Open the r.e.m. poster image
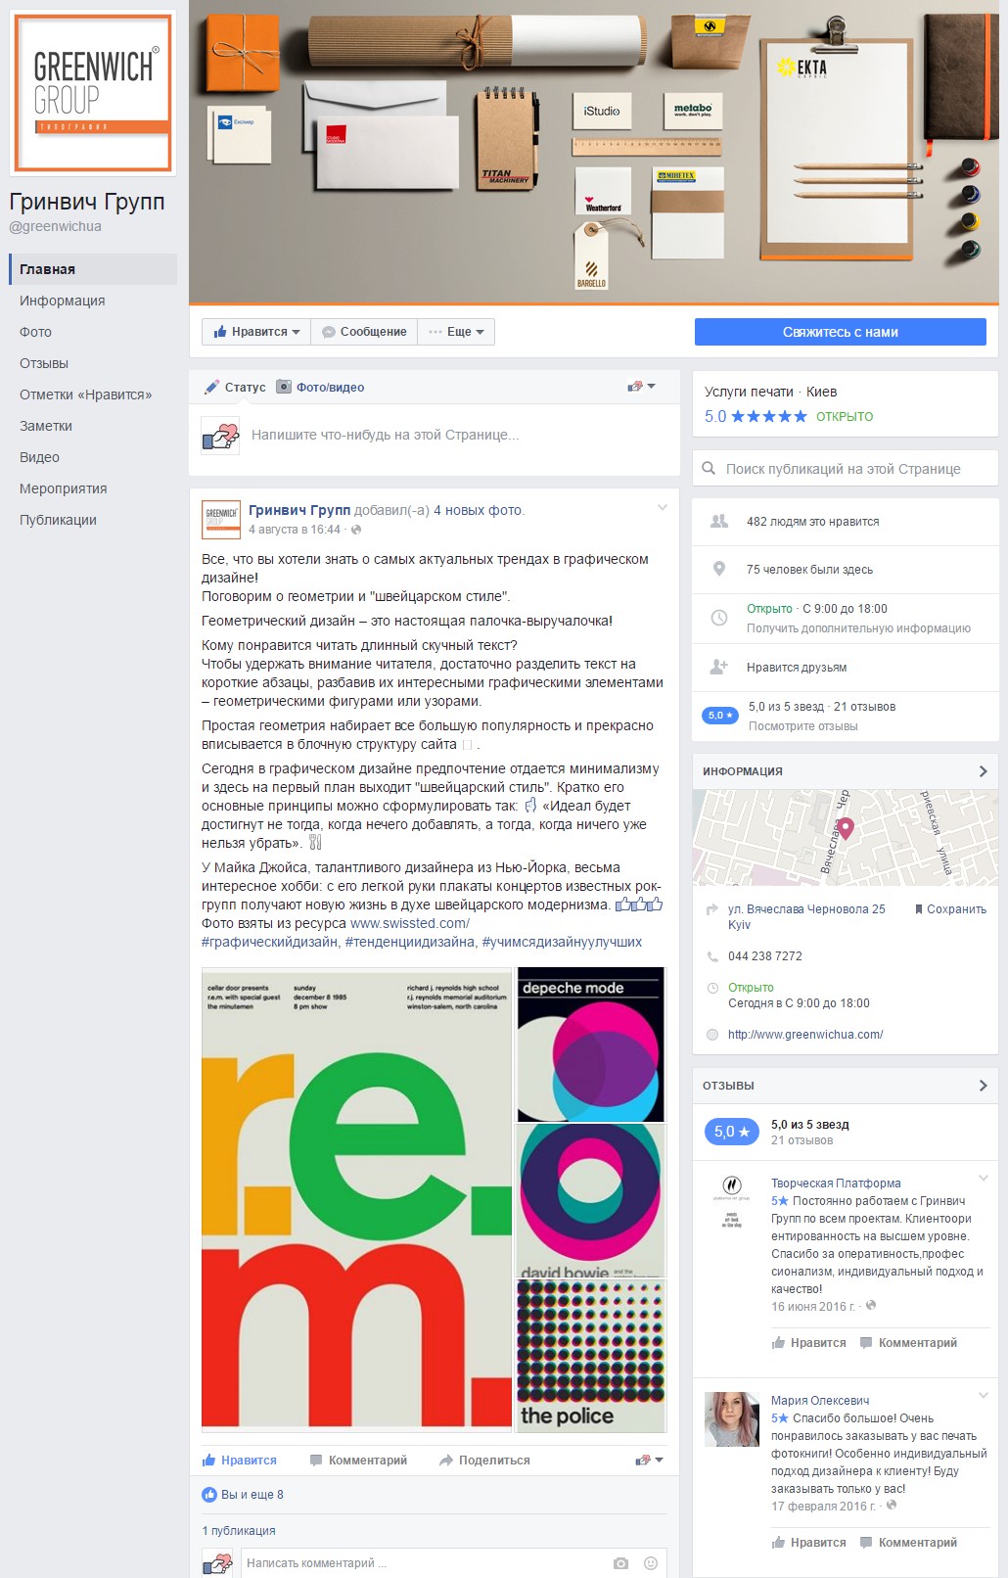Viewport: 1008px width, 1578px height. click(x=357, y=1199)
